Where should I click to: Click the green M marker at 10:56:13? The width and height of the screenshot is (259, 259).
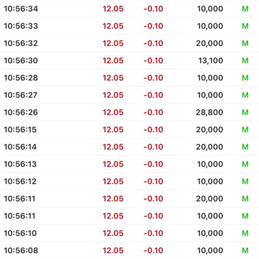click(x=245, y=164)
